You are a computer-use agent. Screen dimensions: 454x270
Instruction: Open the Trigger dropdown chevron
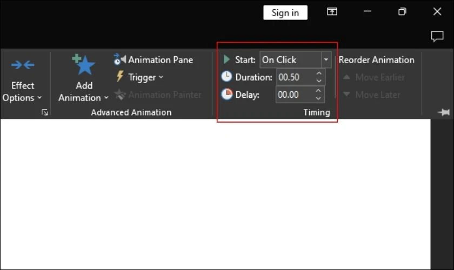point(161,77)
